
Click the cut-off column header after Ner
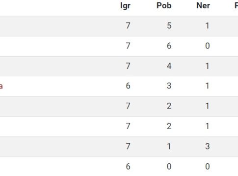click(x=237, y=5)
